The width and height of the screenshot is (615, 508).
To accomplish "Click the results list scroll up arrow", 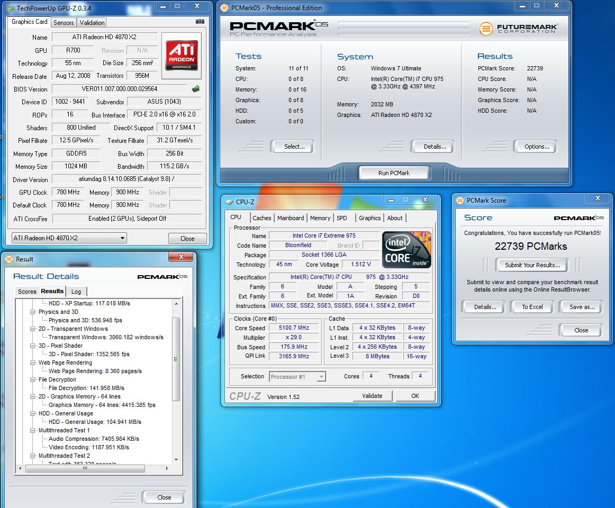I will pos(176,304).
